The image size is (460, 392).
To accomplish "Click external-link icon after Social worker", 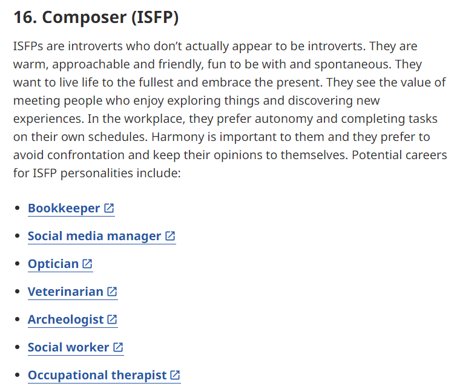I will [118, 347].
